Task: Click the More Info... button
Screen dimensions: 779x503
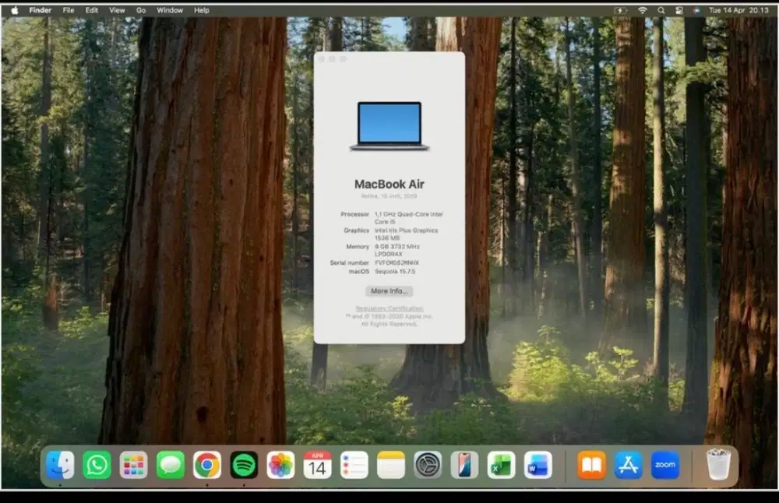Action: [x=389, y=291]
